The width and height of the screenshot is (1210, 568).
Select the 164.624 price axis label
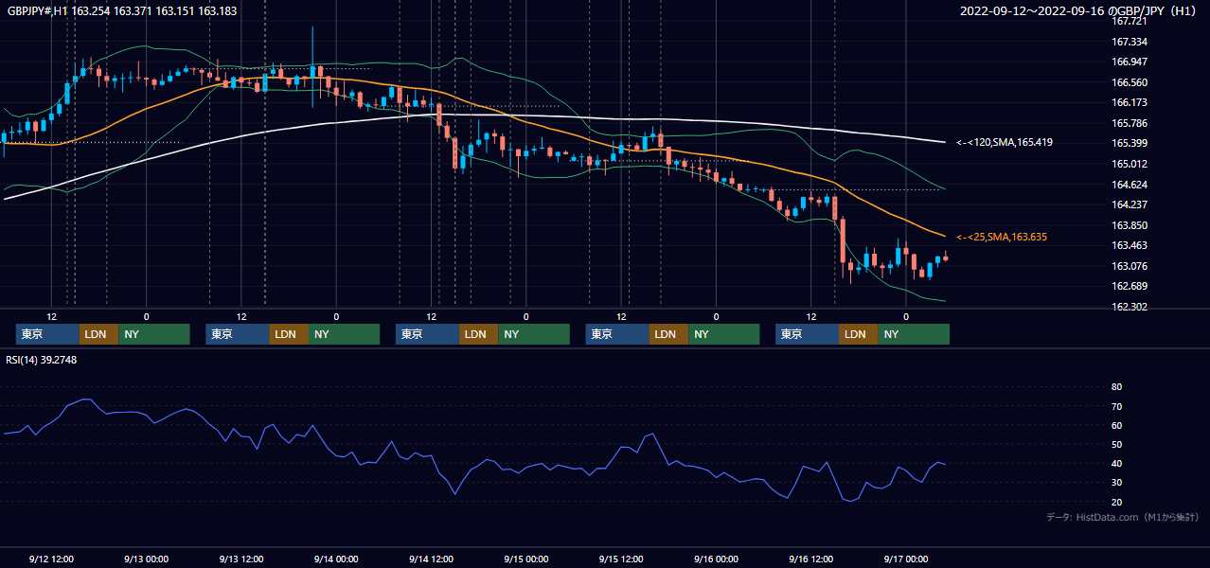coord(1129,185)
